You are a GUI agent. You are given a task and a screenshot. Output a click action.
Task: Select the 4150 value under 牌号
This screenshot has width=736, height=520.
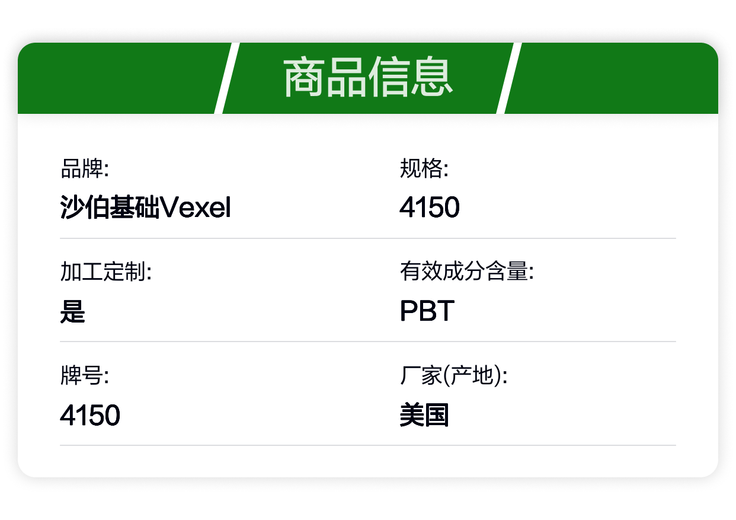click(x=90, y=415)
